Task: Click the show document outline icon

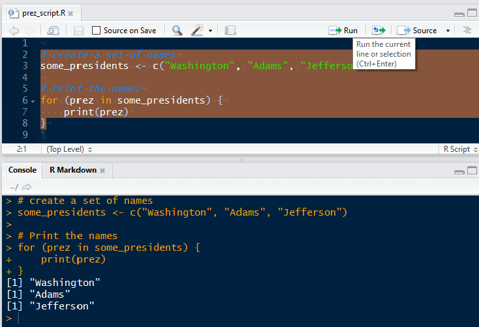Action: tap(467, 31)
